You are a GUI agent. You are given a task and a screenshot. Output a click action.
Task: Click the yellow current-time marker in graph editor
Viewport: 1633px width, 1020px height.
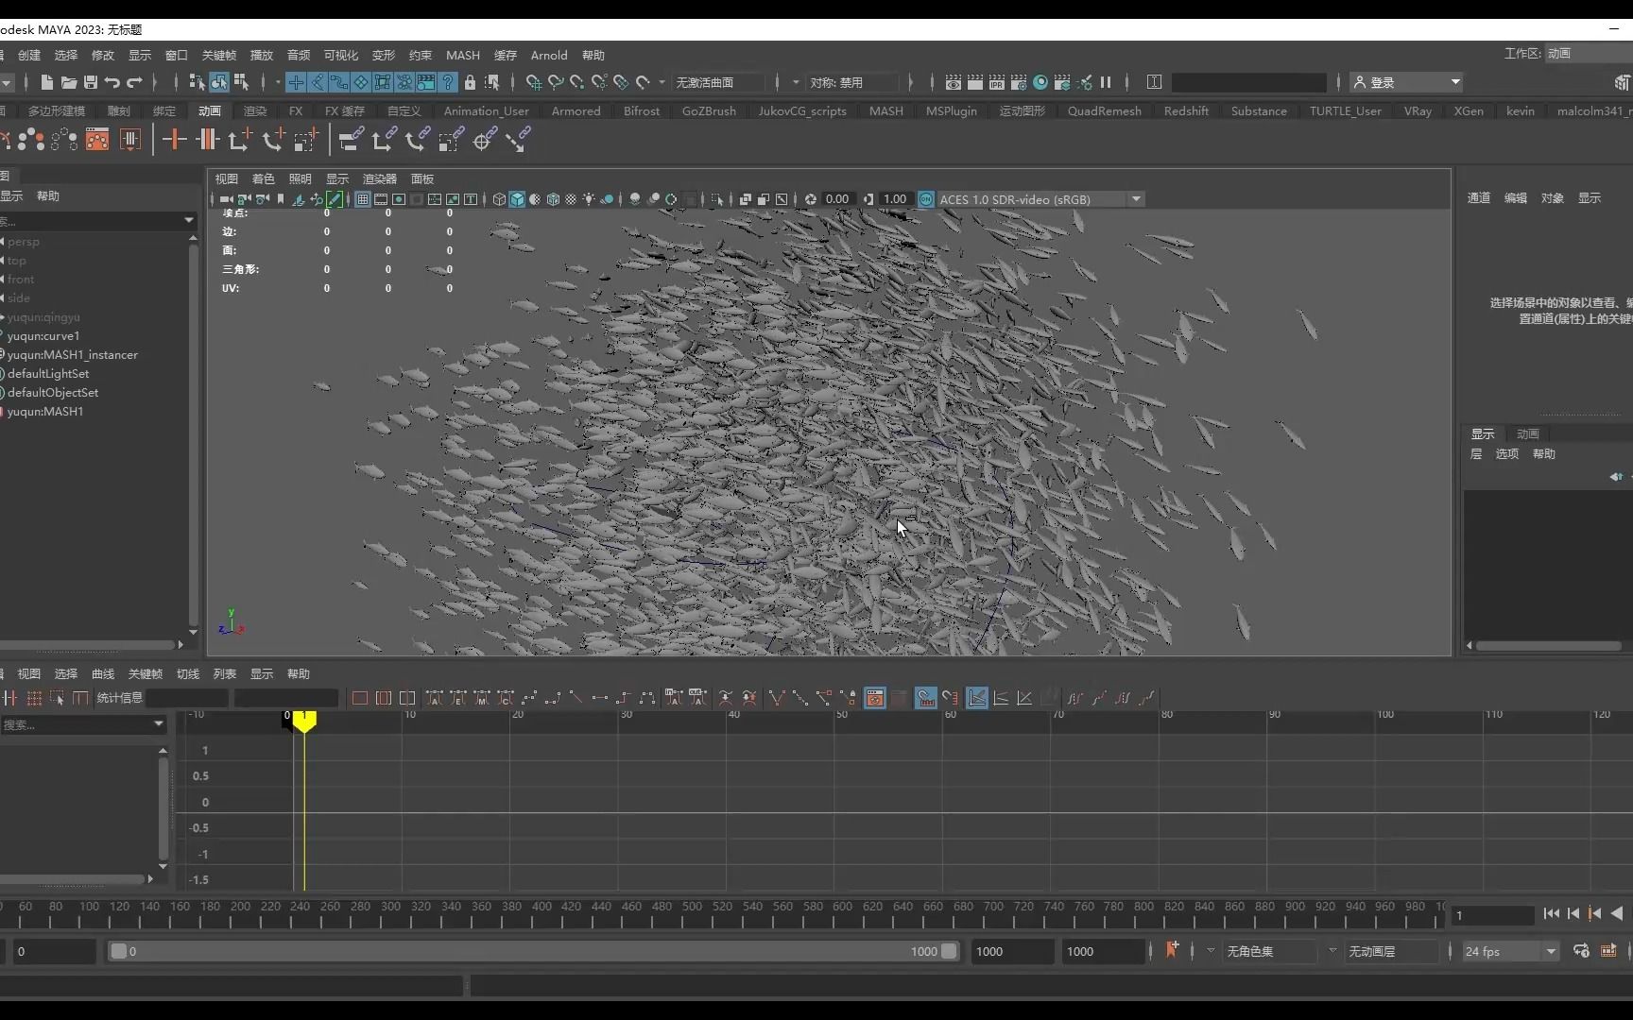point(304,721)
